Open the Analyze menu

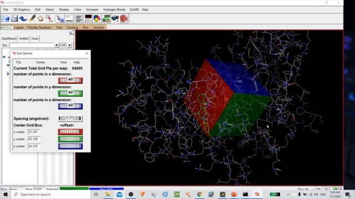(99, 27)
